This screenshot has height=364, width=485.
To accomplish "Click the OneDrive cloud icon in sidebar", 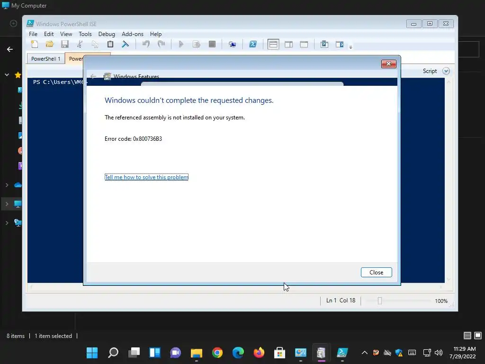I will point(18,185).
